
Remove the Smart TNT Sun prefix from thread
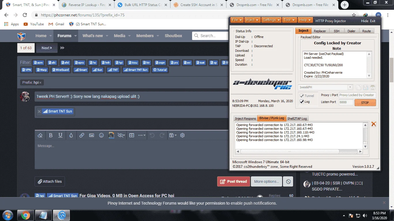pyautogui.click(x=39, y=111)
